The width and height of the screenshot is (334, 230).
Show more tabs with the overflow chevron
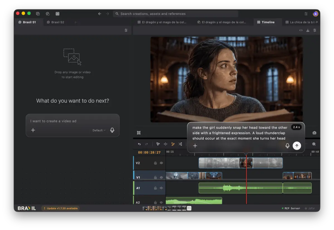(x=317, y=22)
